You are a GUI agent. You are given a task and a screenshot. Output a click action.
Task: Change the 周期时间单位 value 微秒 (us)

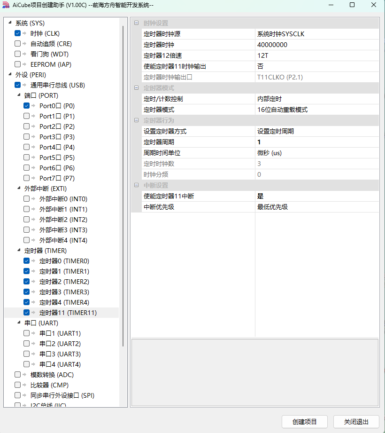(x=317, y=153)
